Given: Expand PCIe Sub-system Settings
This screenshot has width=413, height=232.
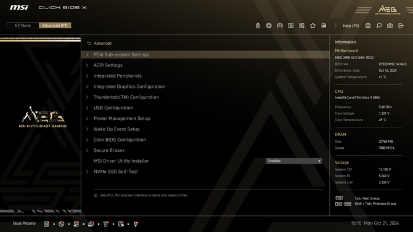Looking at the screenshot, I should 205,55.
